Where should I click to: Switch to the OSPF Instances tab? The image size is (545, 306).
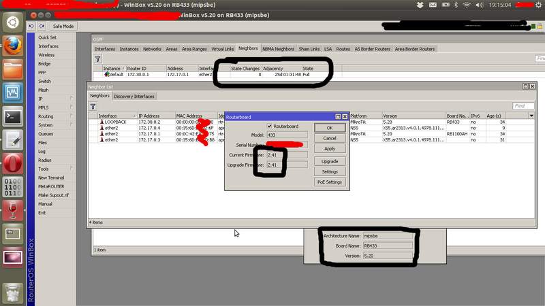click(129, 49)
